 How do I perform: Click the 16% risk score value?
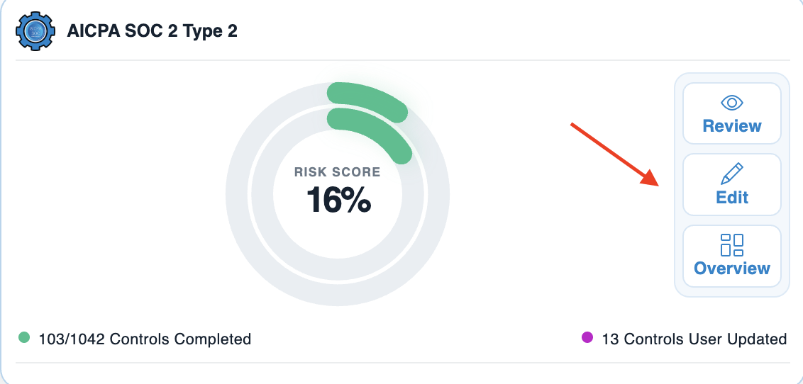click(338, 199)
